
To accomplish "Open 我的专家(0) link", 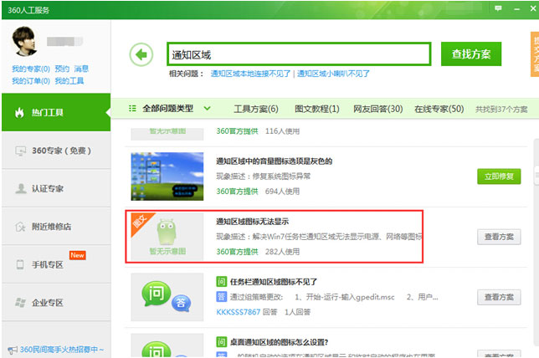I will coord(31,69).
